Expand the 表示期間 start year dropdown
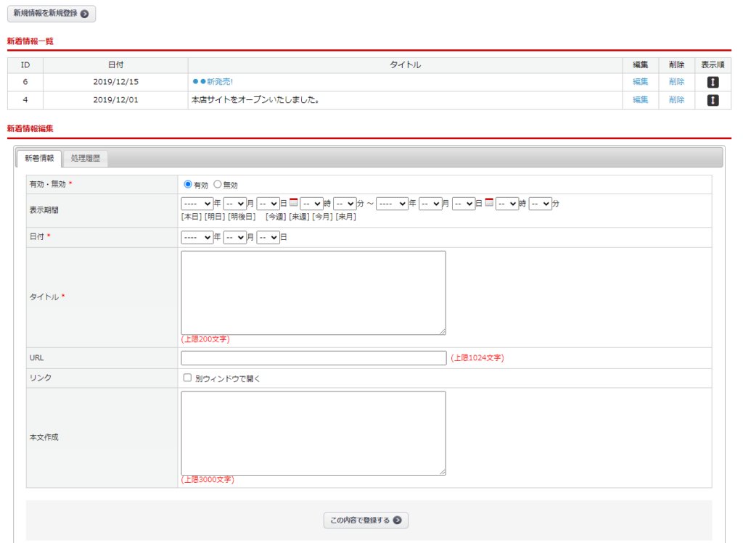The image size is (743, 543). click(x=197, y=204)
